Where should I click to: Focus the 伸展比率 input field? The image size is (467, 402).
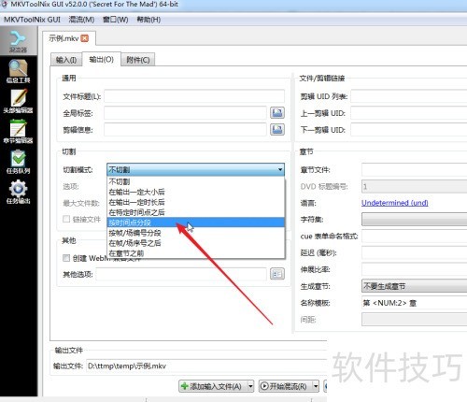(x=414, y=269)
